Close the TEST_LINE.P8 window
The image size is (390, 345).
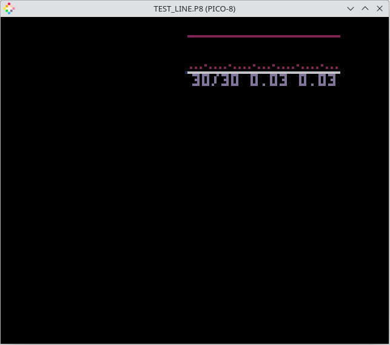380,8
